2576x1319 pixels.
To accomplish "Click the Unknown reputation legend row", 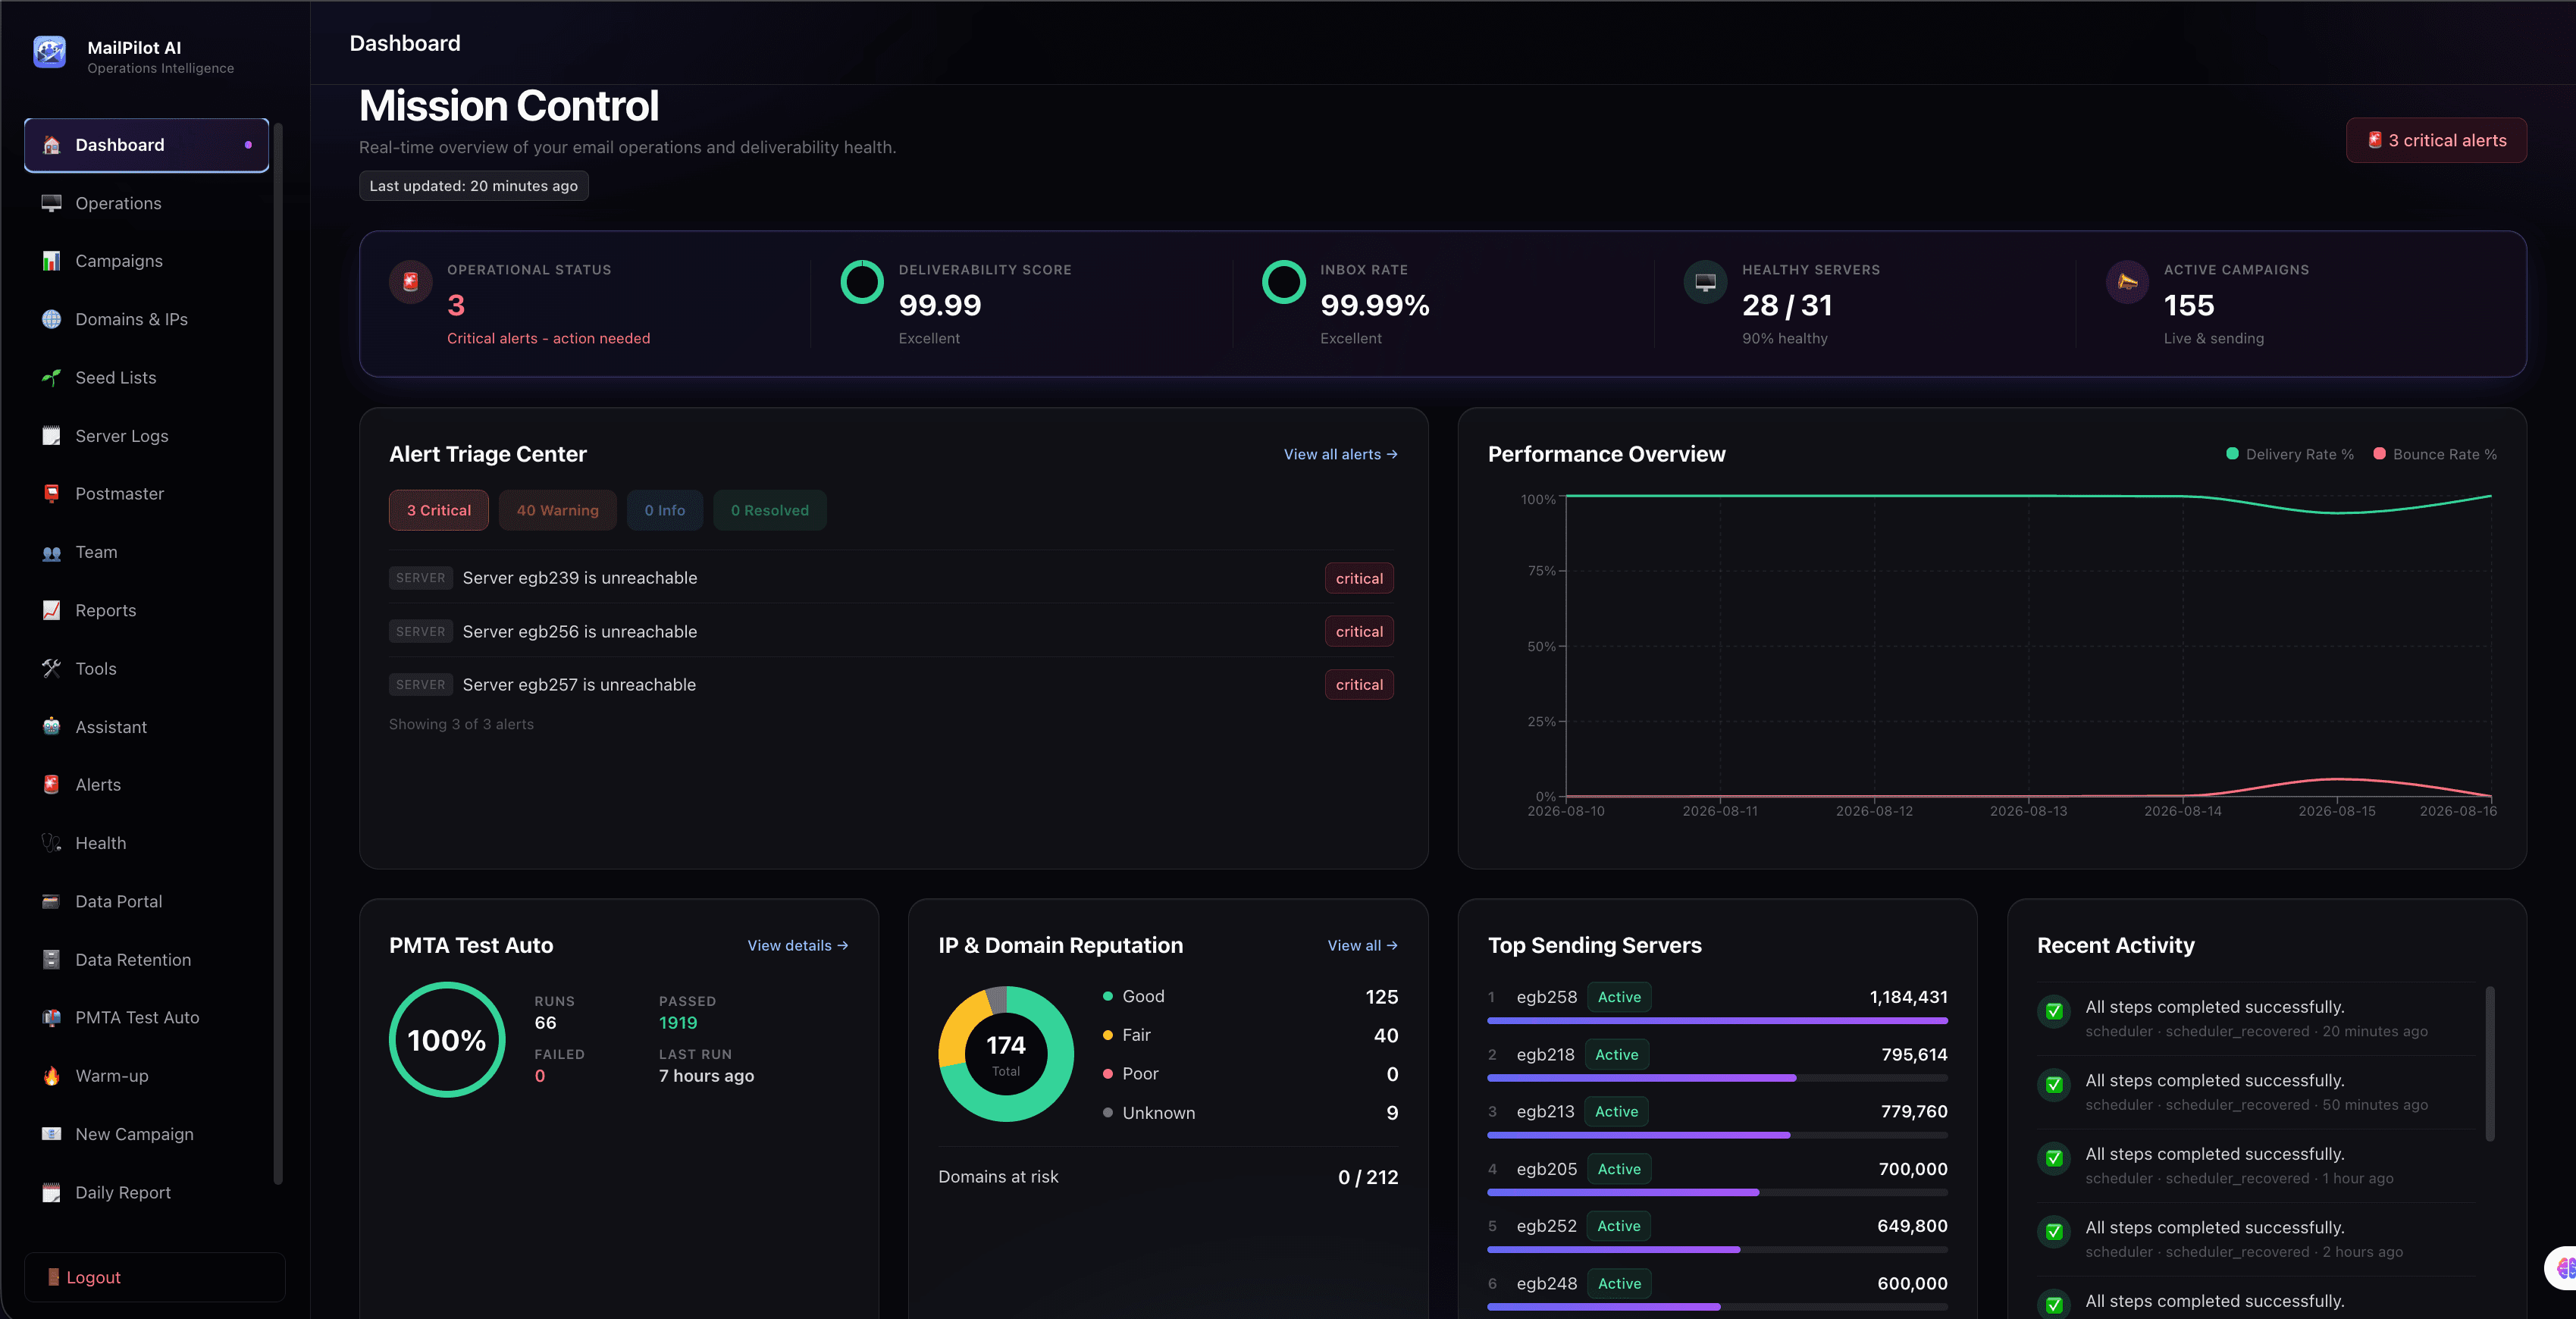I will coord(1250,1113).
